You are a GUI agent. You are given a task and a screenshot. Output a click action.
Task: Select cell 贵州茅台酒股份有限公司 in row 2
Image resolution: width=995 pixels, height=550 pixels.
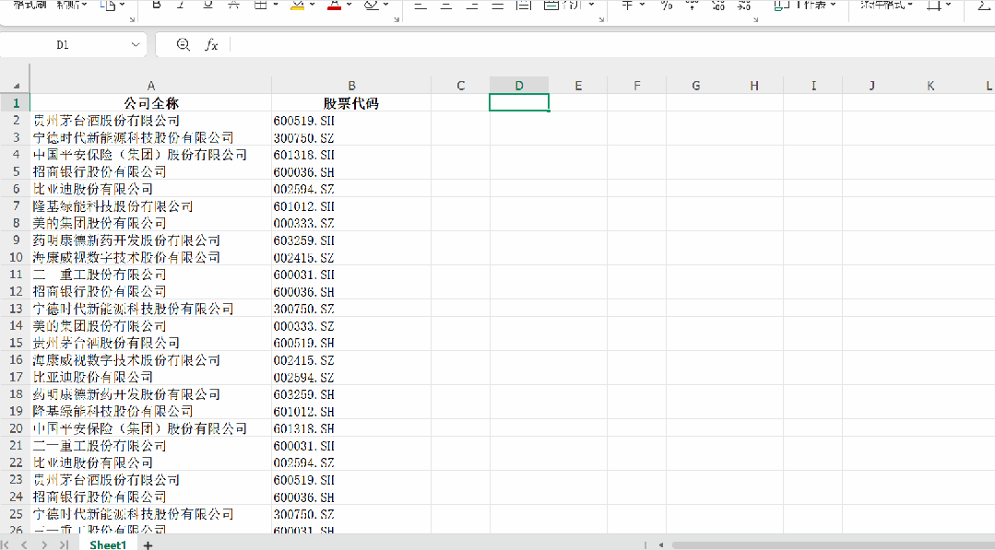coord(151,121)
